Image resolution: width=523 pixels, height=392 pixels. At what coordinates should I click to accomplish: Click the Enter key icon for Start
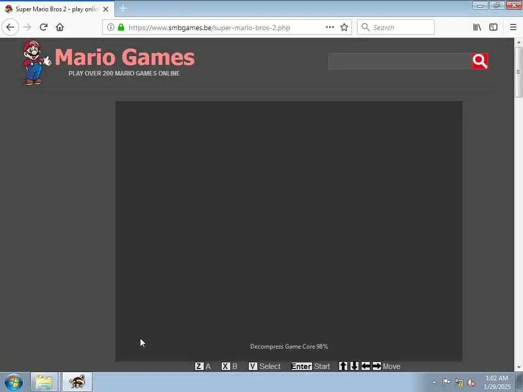(x=301, y=366)
